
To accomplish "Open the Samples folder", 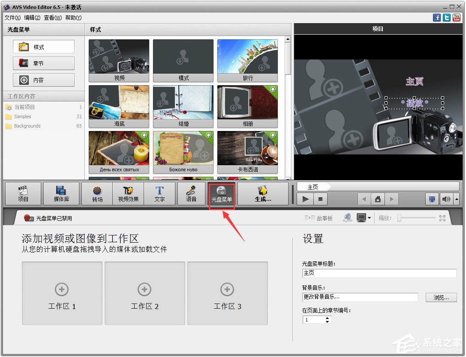I will pos(43,116).
